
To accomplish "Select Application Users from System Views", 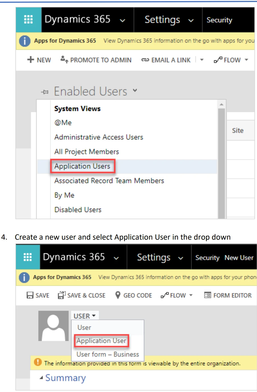I will pyautogui.click(x=82, y=166).
